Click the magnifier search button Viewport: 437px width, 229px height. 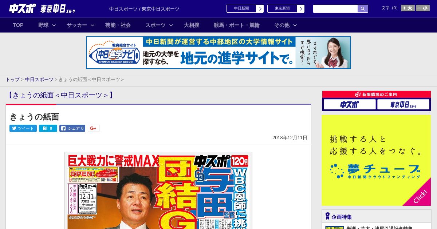(363, 9)
